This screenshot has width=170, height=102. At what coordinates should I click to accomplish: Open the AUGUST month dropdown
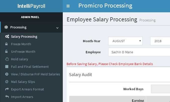click(125, 41)
